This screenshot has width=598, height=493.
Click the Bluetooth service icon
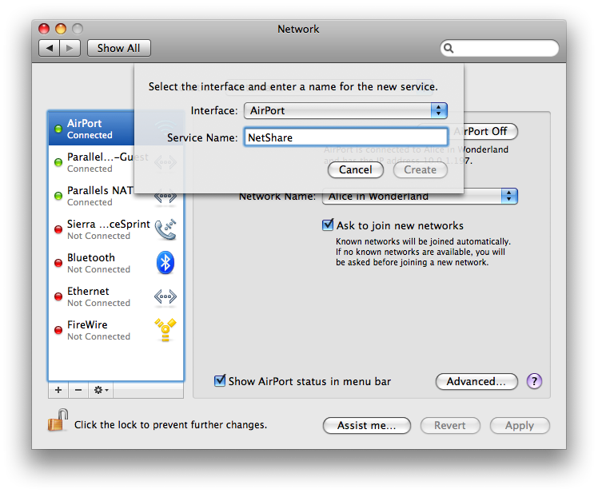(165, 262)
